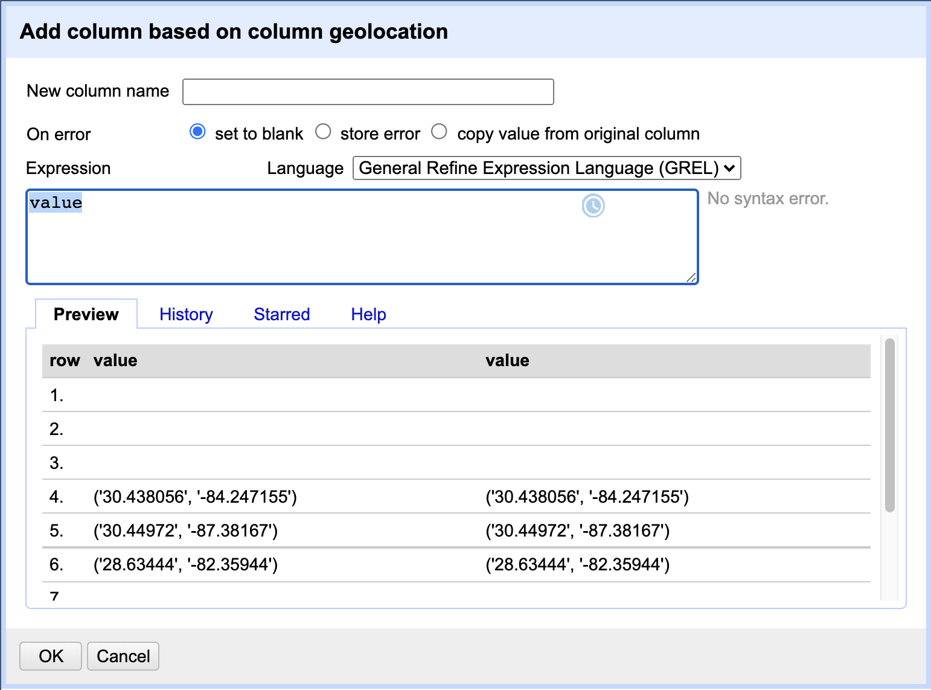The height and width of the screenshot is (690, 931).
Task: Select the 'set to blank' error option
Action: click(197, 131)
